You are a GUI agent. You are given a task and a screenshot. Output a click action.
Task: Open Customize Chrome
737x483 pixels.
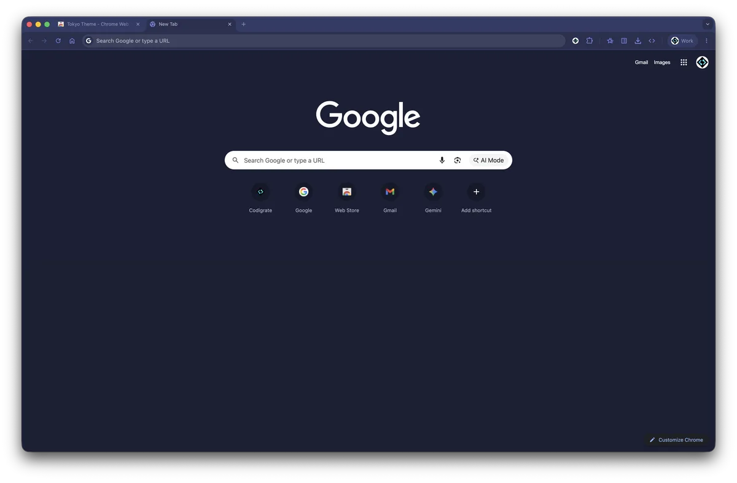point(676,440)
